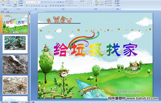Screen dimensions: 161x103
Task: Click the Reset (重设) slide button
Action: tap(21, 3)
